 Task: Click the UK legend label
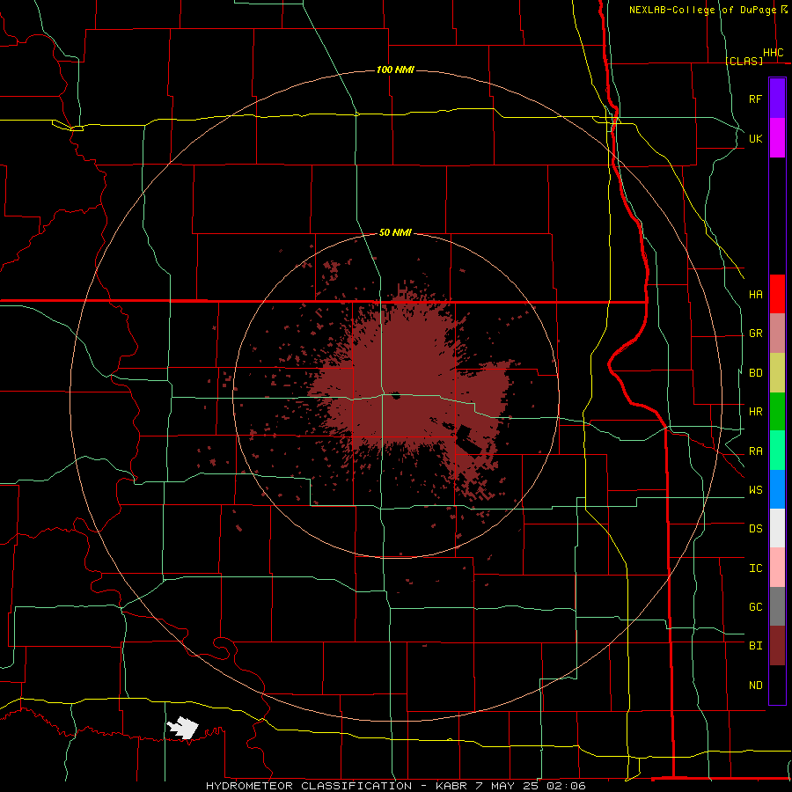(x=755, y=138)
